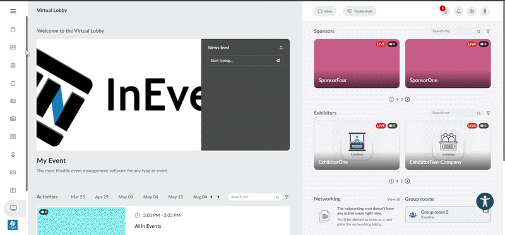
Task: Open the contact card sidebar icon
Action: 13,47
